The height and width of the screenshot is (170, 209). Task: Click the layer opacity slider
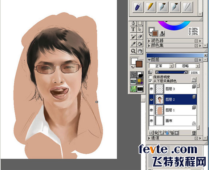[x=172, y=72]
